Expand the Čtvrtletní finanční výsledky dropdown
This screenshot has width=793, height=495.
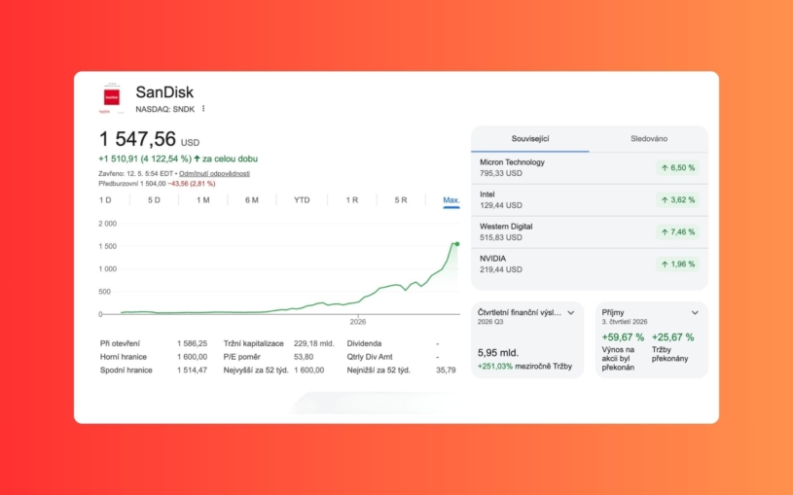point(571,313)
